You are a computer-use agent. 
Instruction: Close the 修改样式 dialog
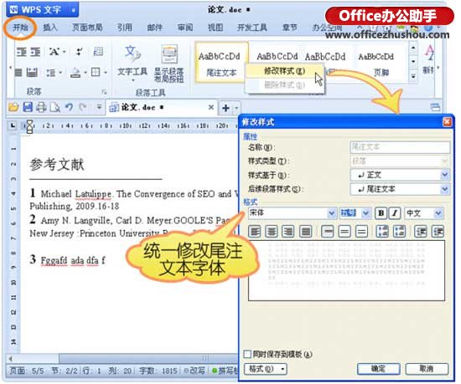pos(447,122)
